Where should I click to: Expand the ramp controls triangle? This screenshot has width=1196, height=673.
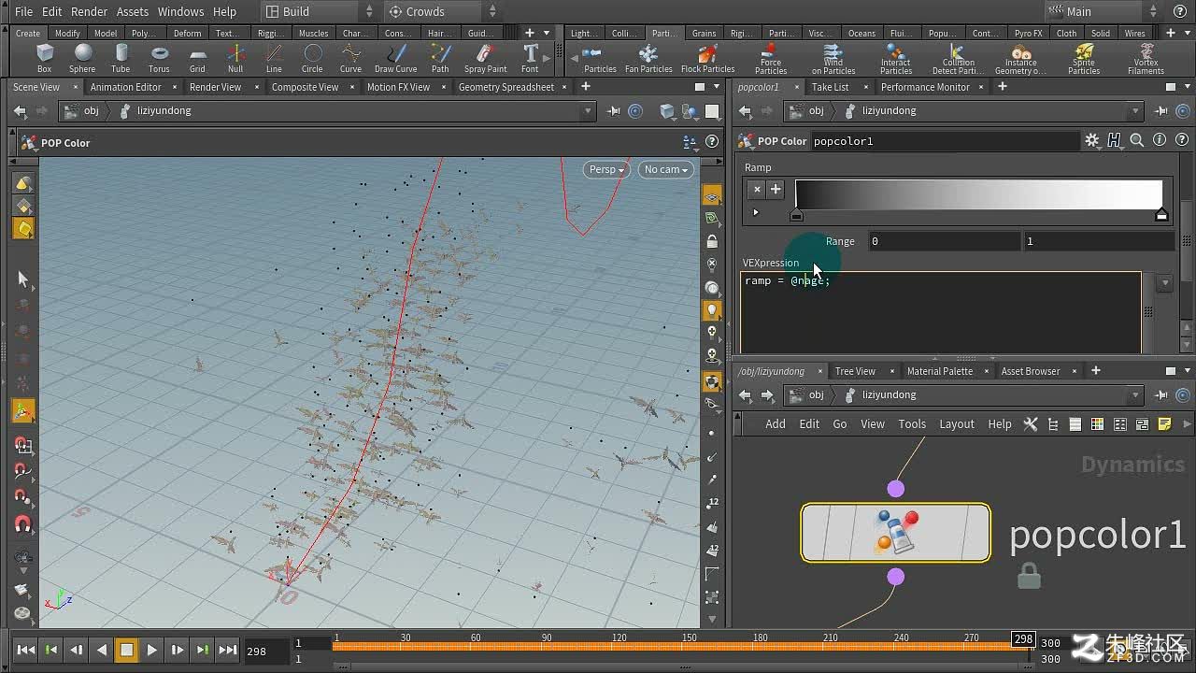click(x=755, y=212)
